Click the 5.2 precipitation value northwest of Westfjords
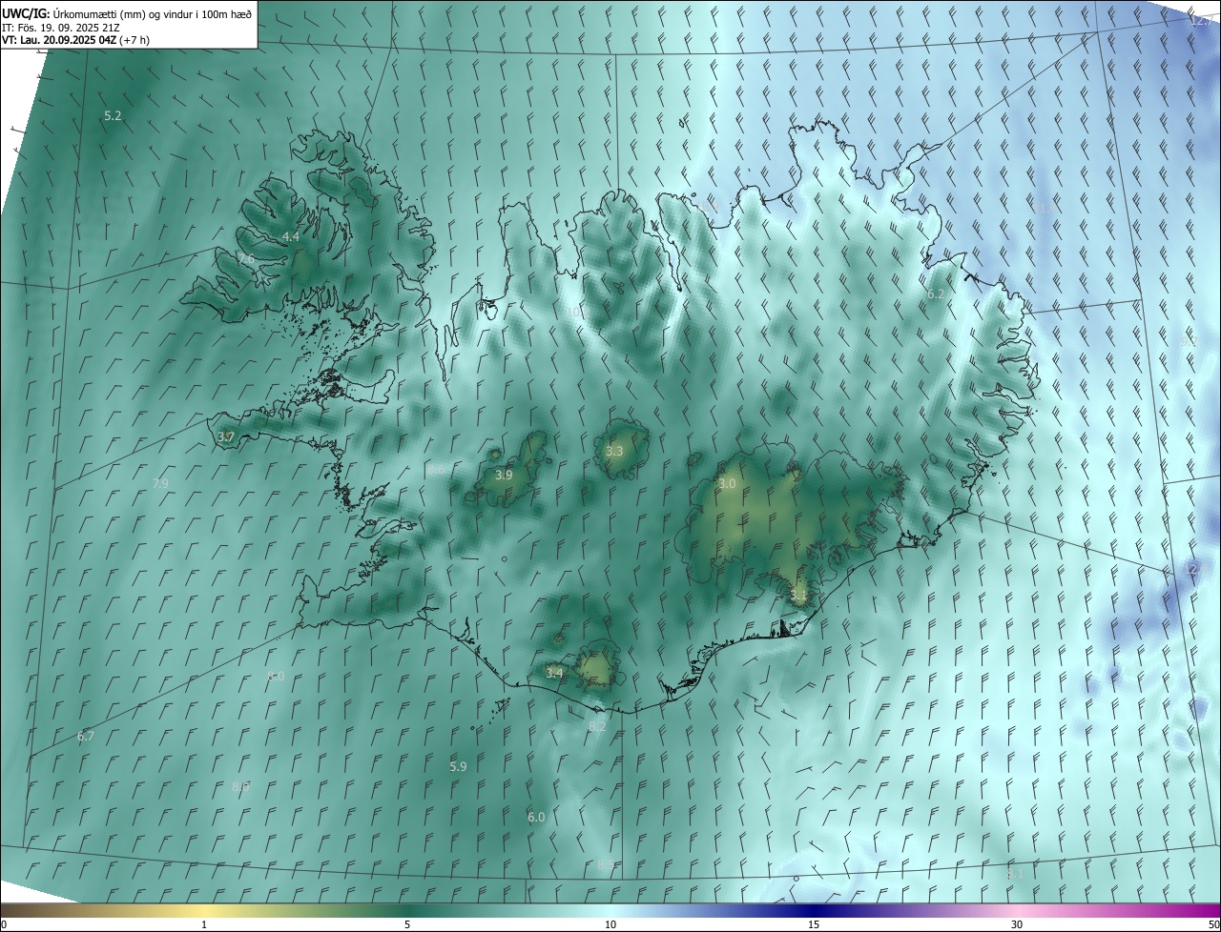 pos(113,115)
